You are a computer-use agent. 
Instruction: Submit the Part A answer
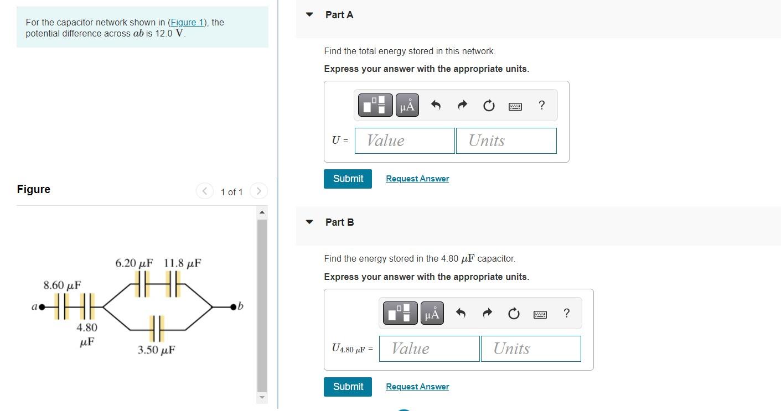coord(348,178)
